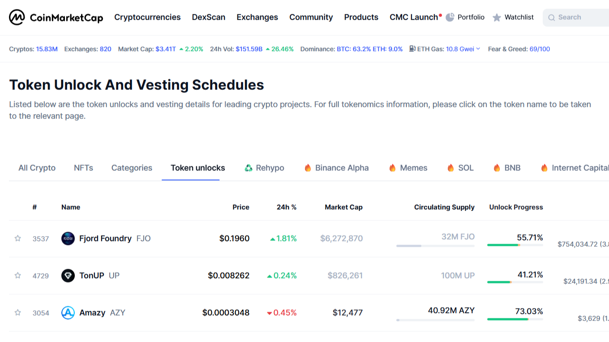Click the Watchlist star icon in header
This screenshot has width=609, height=342.
pos(497,17)
